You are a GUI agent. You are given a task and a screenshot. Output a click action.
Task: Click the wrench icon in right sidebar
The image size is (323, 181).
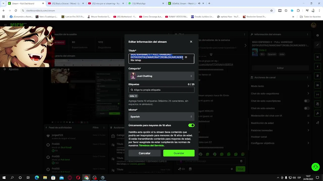[x=317, y=113]
